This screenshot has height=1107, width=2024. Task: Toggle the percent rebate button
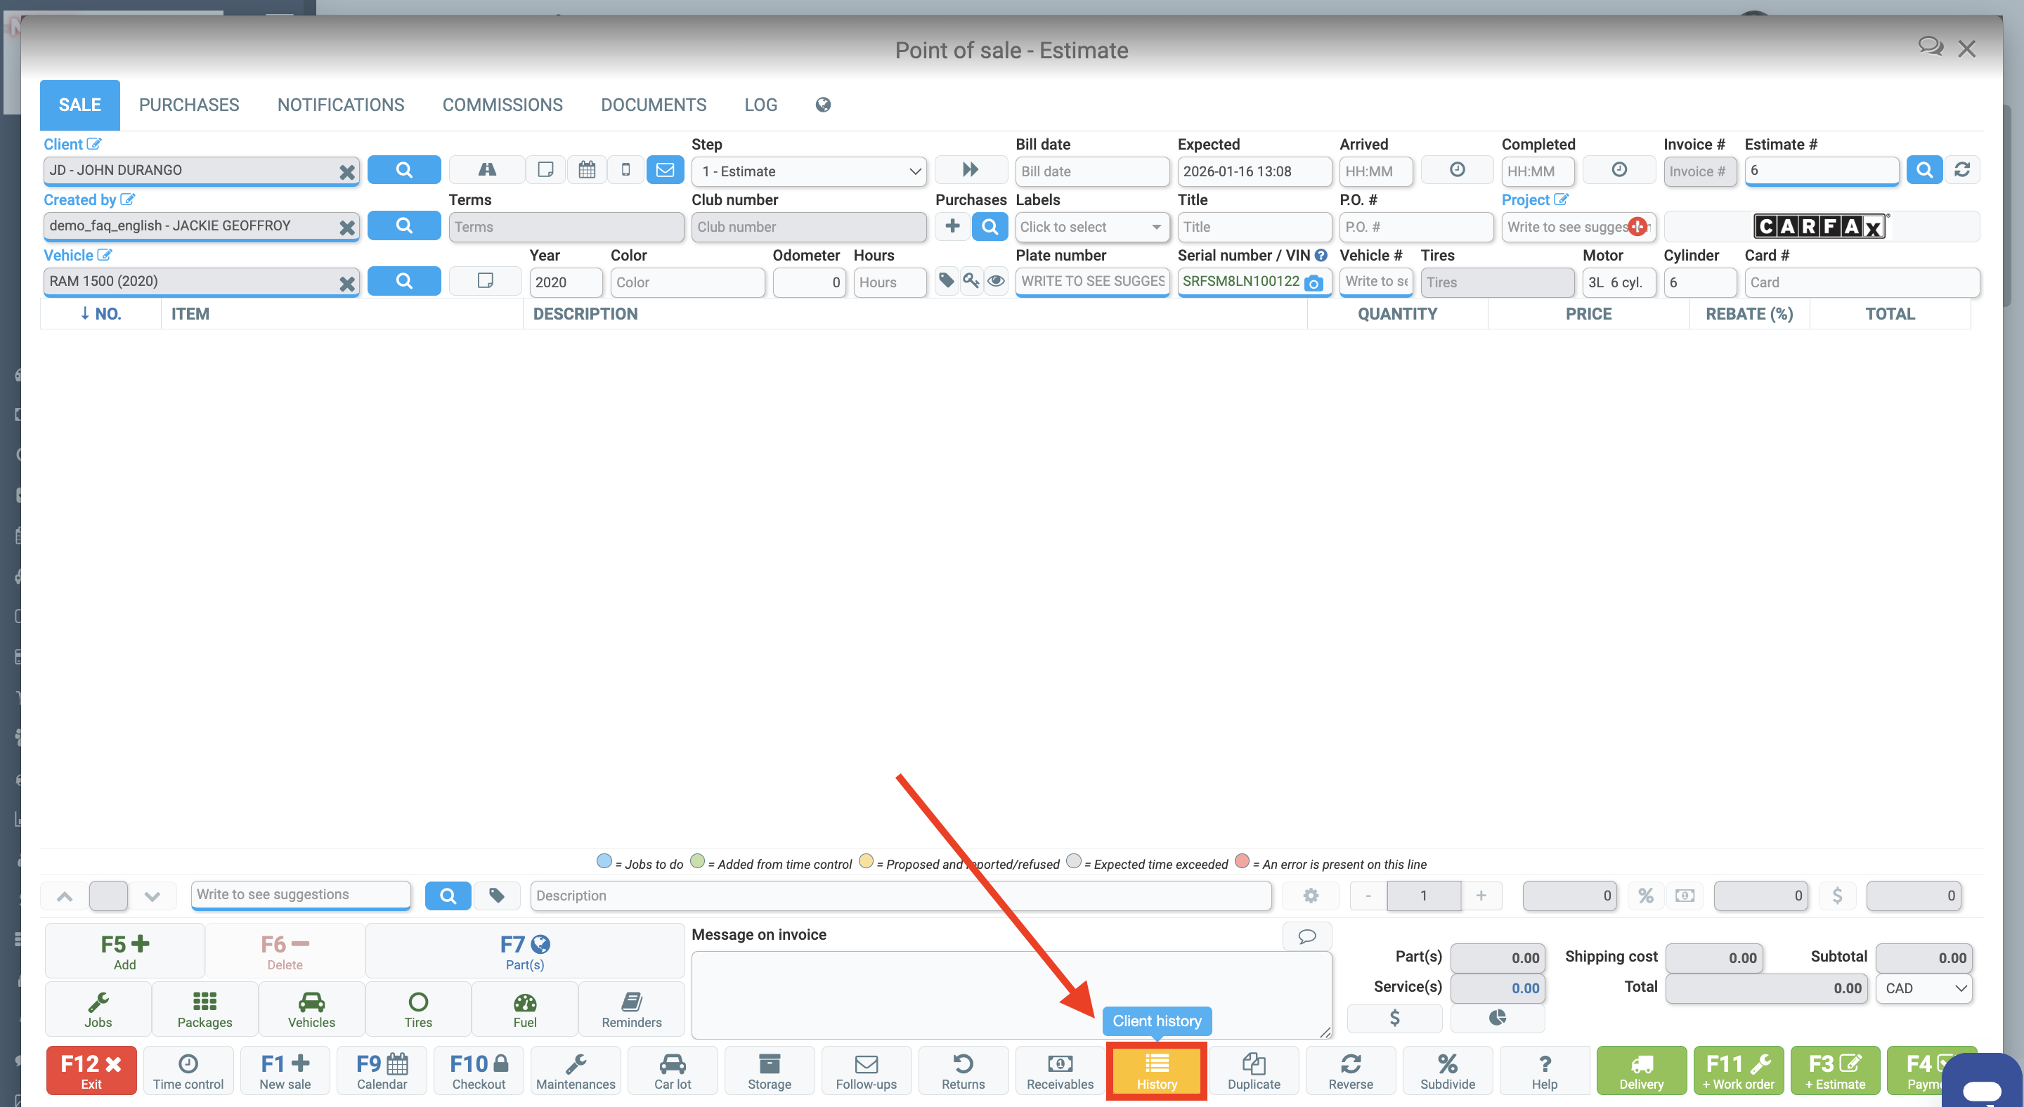coord(1645,896)
